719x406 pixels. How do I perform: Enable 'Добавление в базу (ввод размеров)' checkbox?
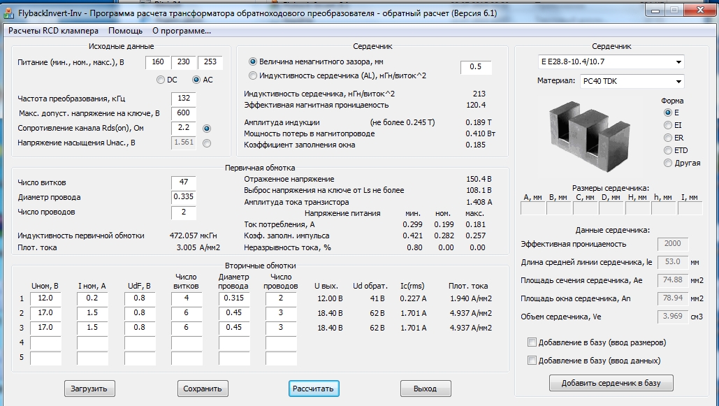point(532,342)
